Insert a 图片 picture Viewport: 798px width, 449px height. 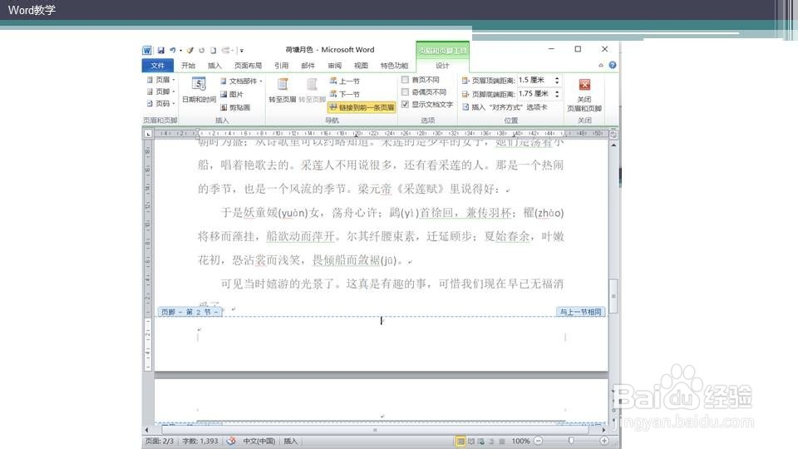(232, 94)
